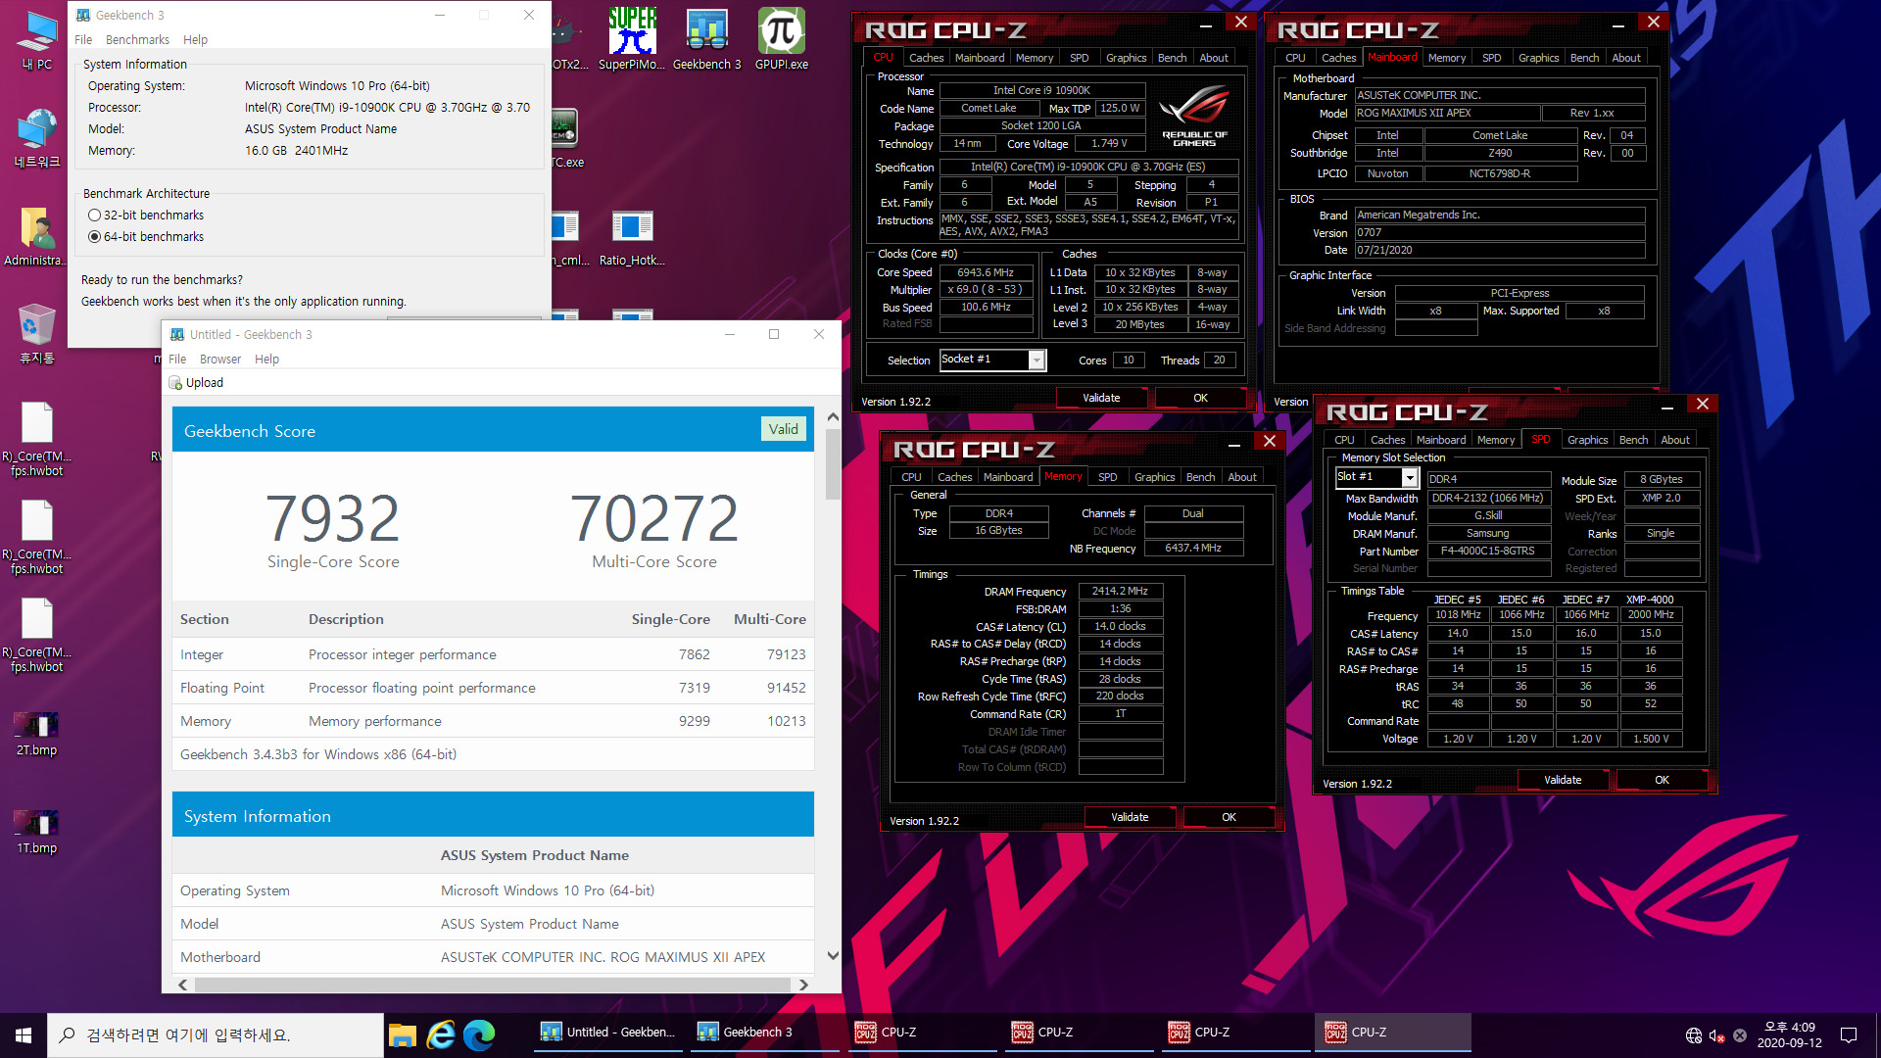Click the language globe tray icon
The image size is (1881, 1058).
pyautogui.click(x=1694, y=1035)
